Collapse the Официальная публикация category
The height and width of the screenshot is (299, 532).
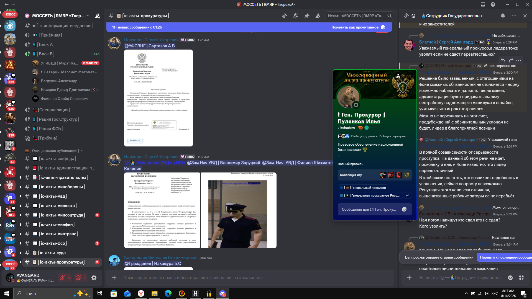pyautogui.click(x=54, y=151)
